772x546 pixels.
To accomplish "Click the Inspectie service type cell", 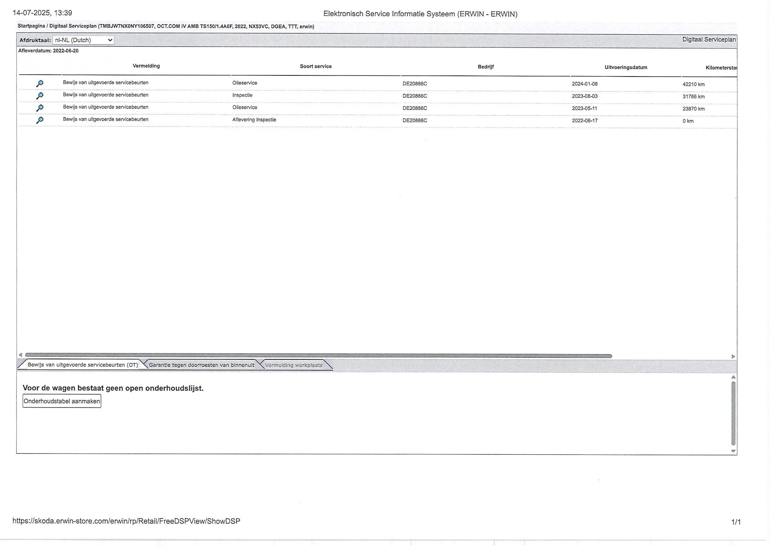I will [x=242, y=95].
